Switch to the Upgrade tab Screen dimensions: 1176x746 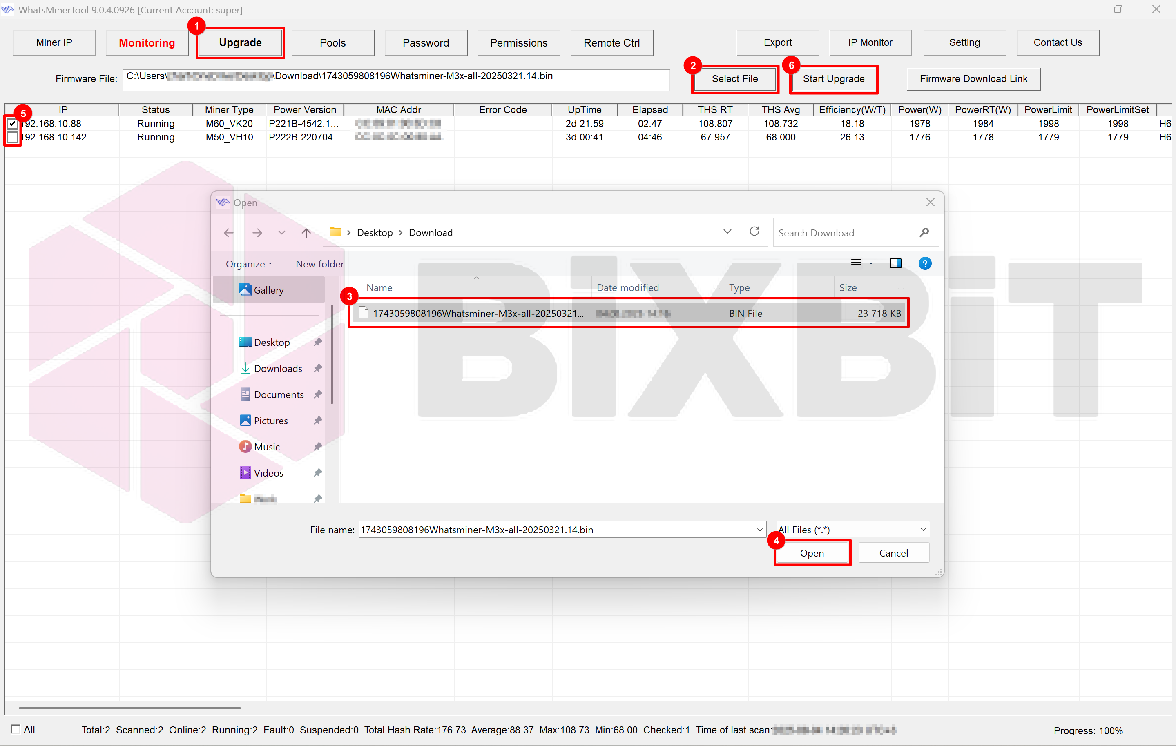[x=240, y=43]
